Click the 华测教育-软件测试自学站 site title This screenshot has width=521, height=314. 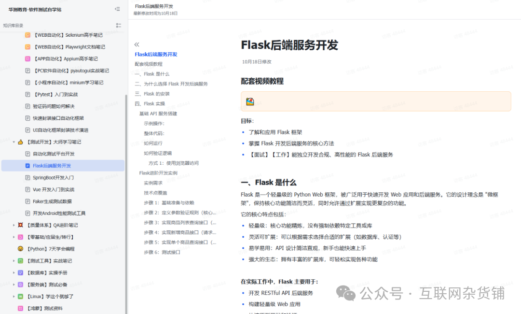(x=35, y=10)
